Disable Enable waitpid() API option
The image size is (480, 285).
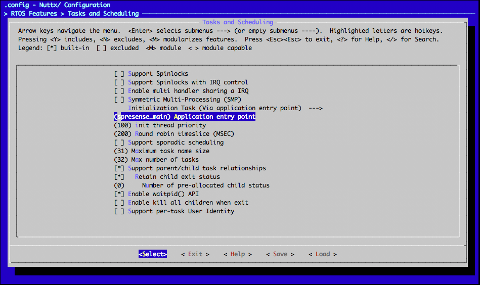pos(119,194)
